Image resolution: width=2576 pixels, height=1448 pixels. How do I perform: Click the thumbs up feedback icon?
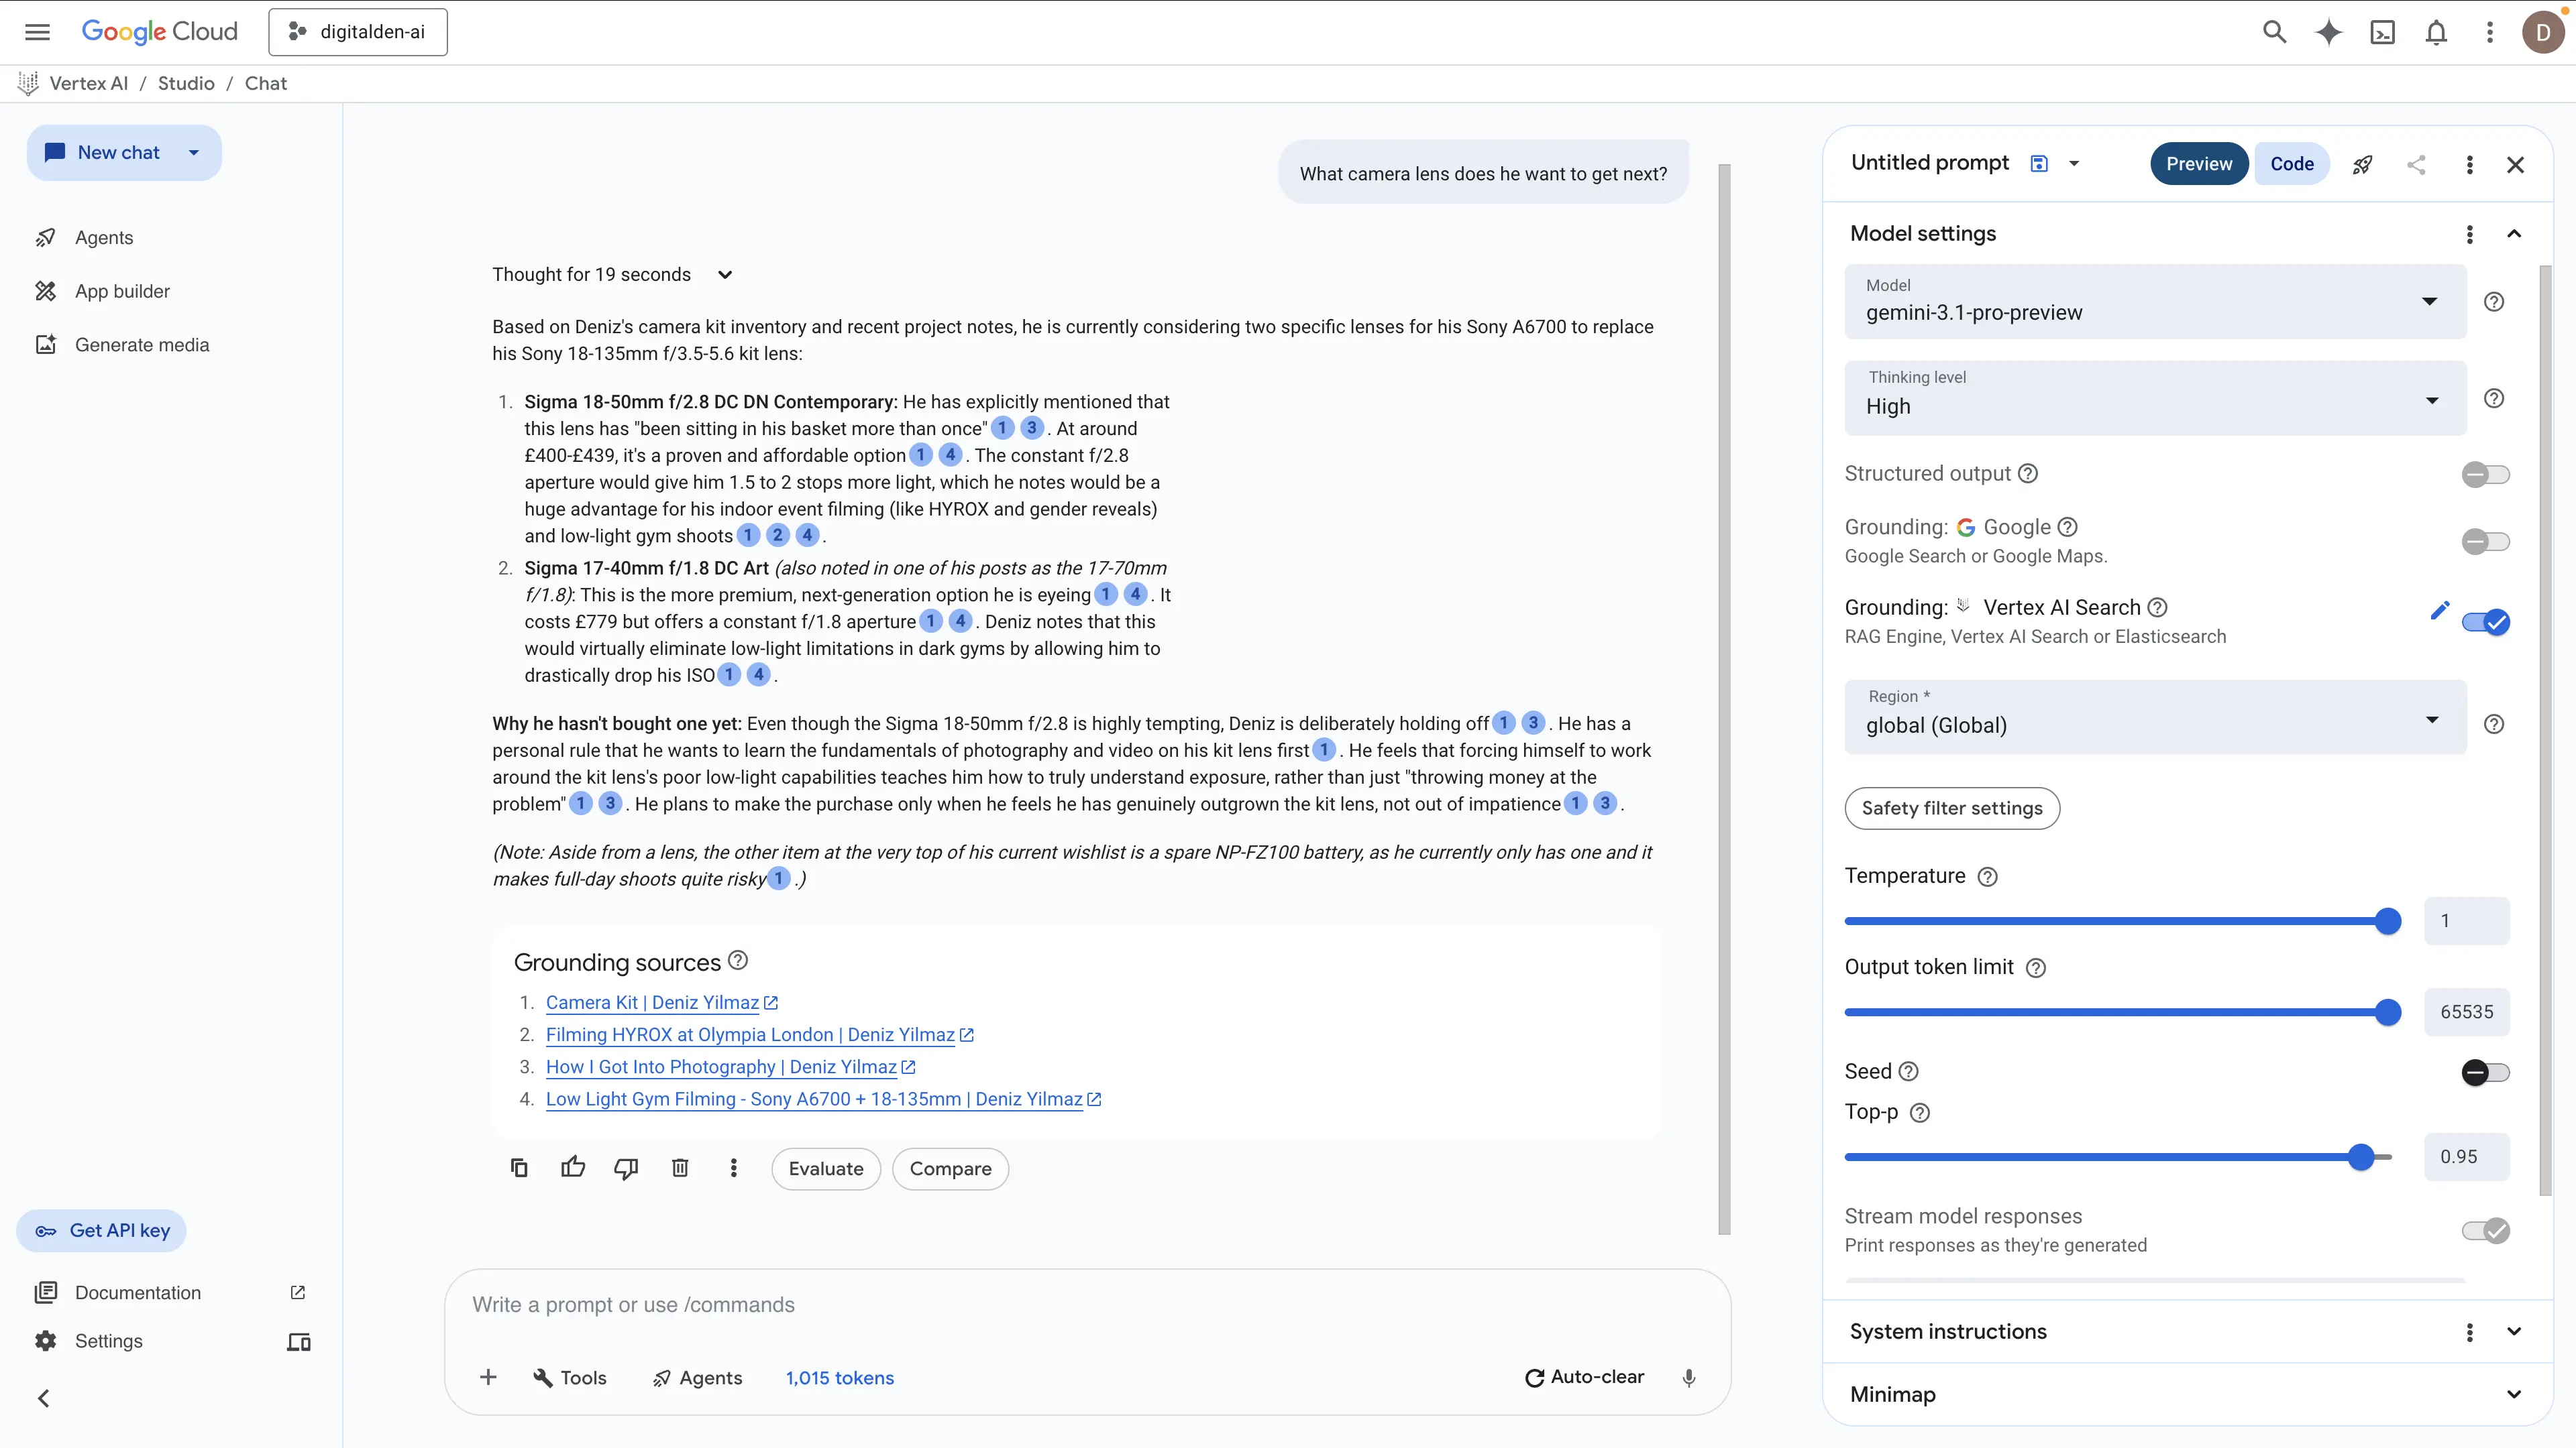(x=573, y=1168)
